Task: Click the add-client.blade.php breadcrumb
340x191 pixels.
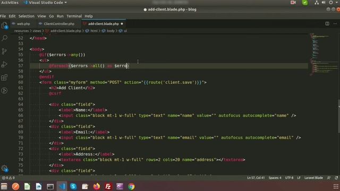Action: pos(66,31)
